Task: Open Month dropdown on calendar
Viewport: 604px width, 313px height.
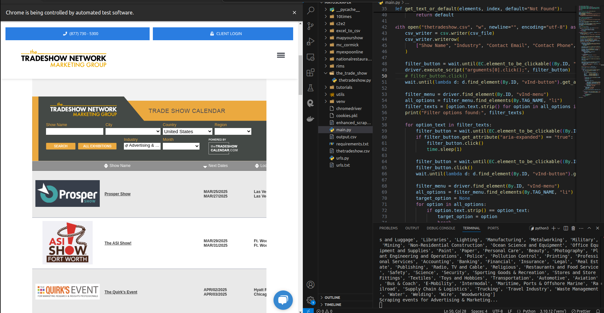Action: pos(181,146)
